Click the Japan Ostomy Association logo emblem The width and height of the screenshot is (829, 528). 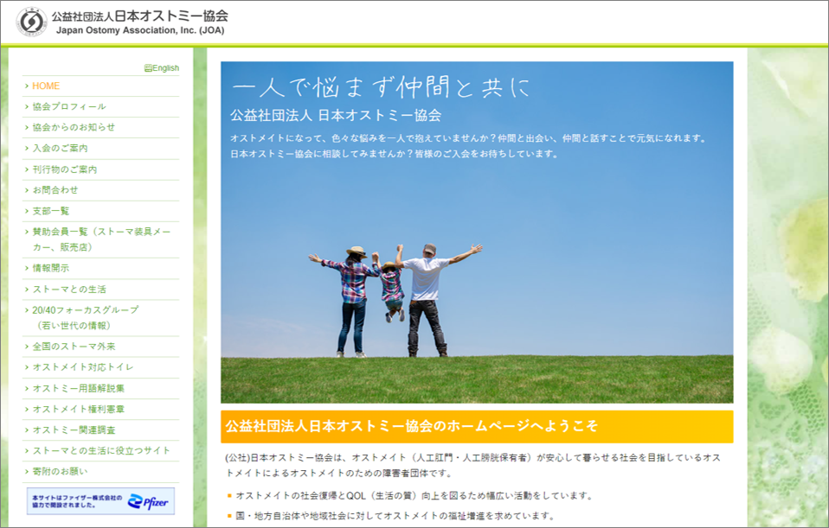pyautogui.click(x=32, y=22)
